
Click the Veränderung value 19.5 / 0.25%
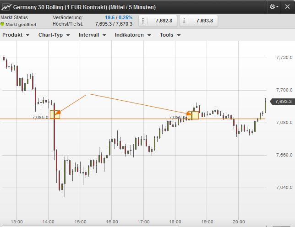(119, 17)
